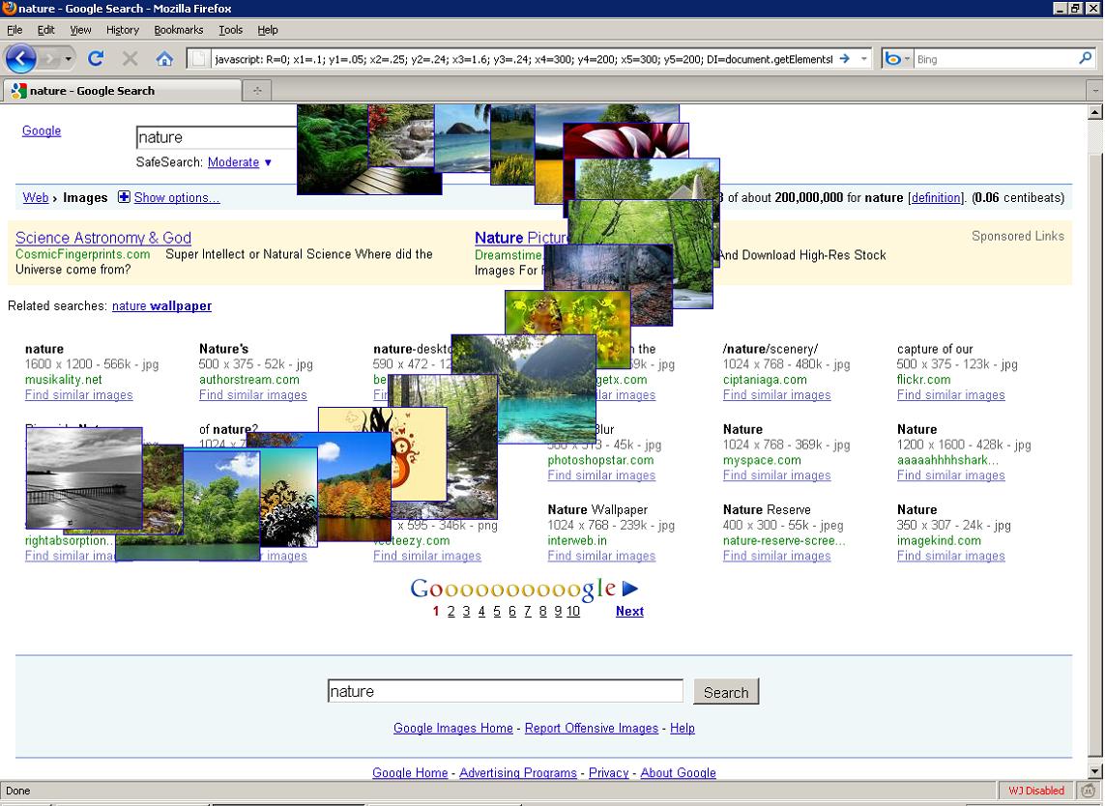
Task: Click the top nature search input field
Action: pyautogui.click(x=217, y=137)
